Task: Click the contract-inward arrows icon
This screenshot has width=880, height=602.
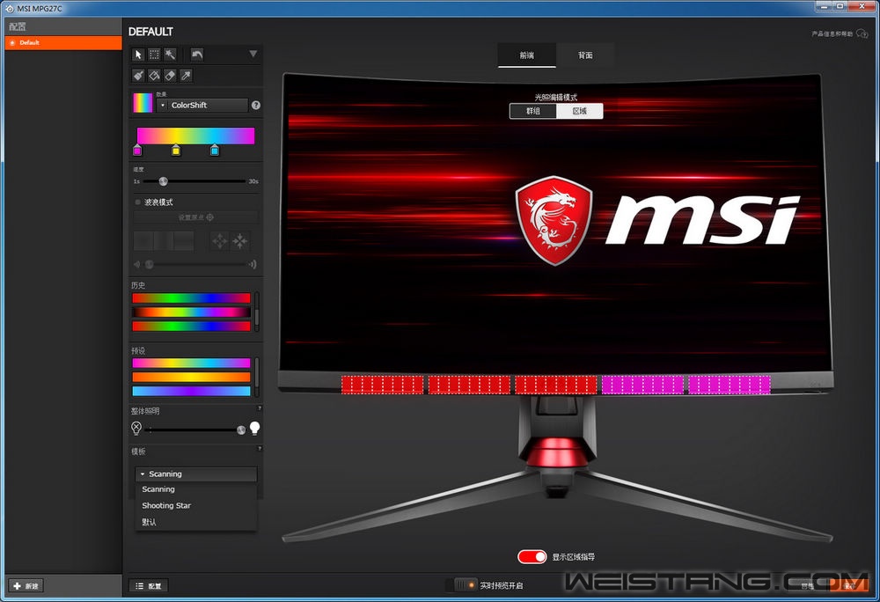Action: click(240, 240)
